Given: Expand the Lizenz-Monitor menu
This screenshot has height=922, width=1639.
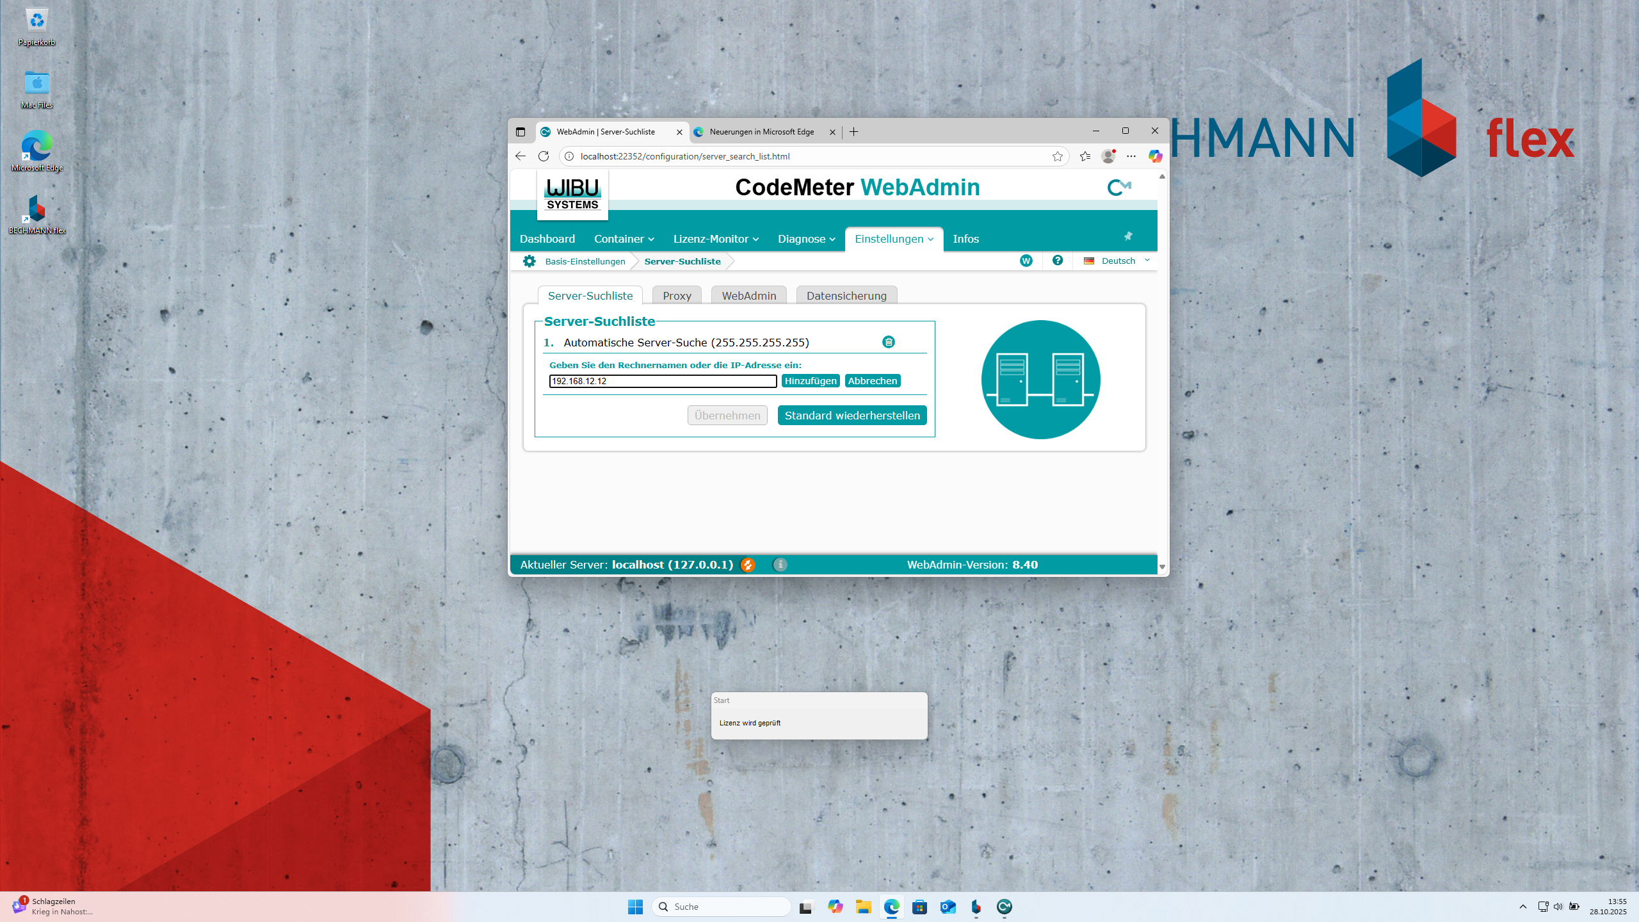Looking at the screenshot, I should coord(715,239).
